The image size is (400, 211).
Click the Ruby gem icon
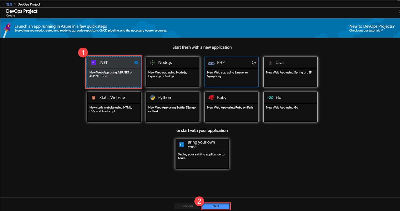pos(211,98)
